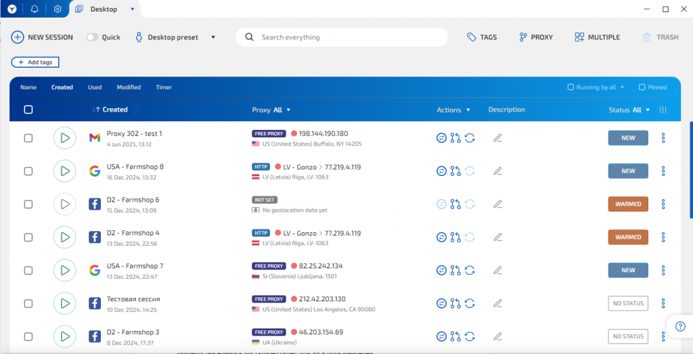The image size is (693, 354).
Task: Expand the Desktop preset dropdown
Action: point(213,37)
